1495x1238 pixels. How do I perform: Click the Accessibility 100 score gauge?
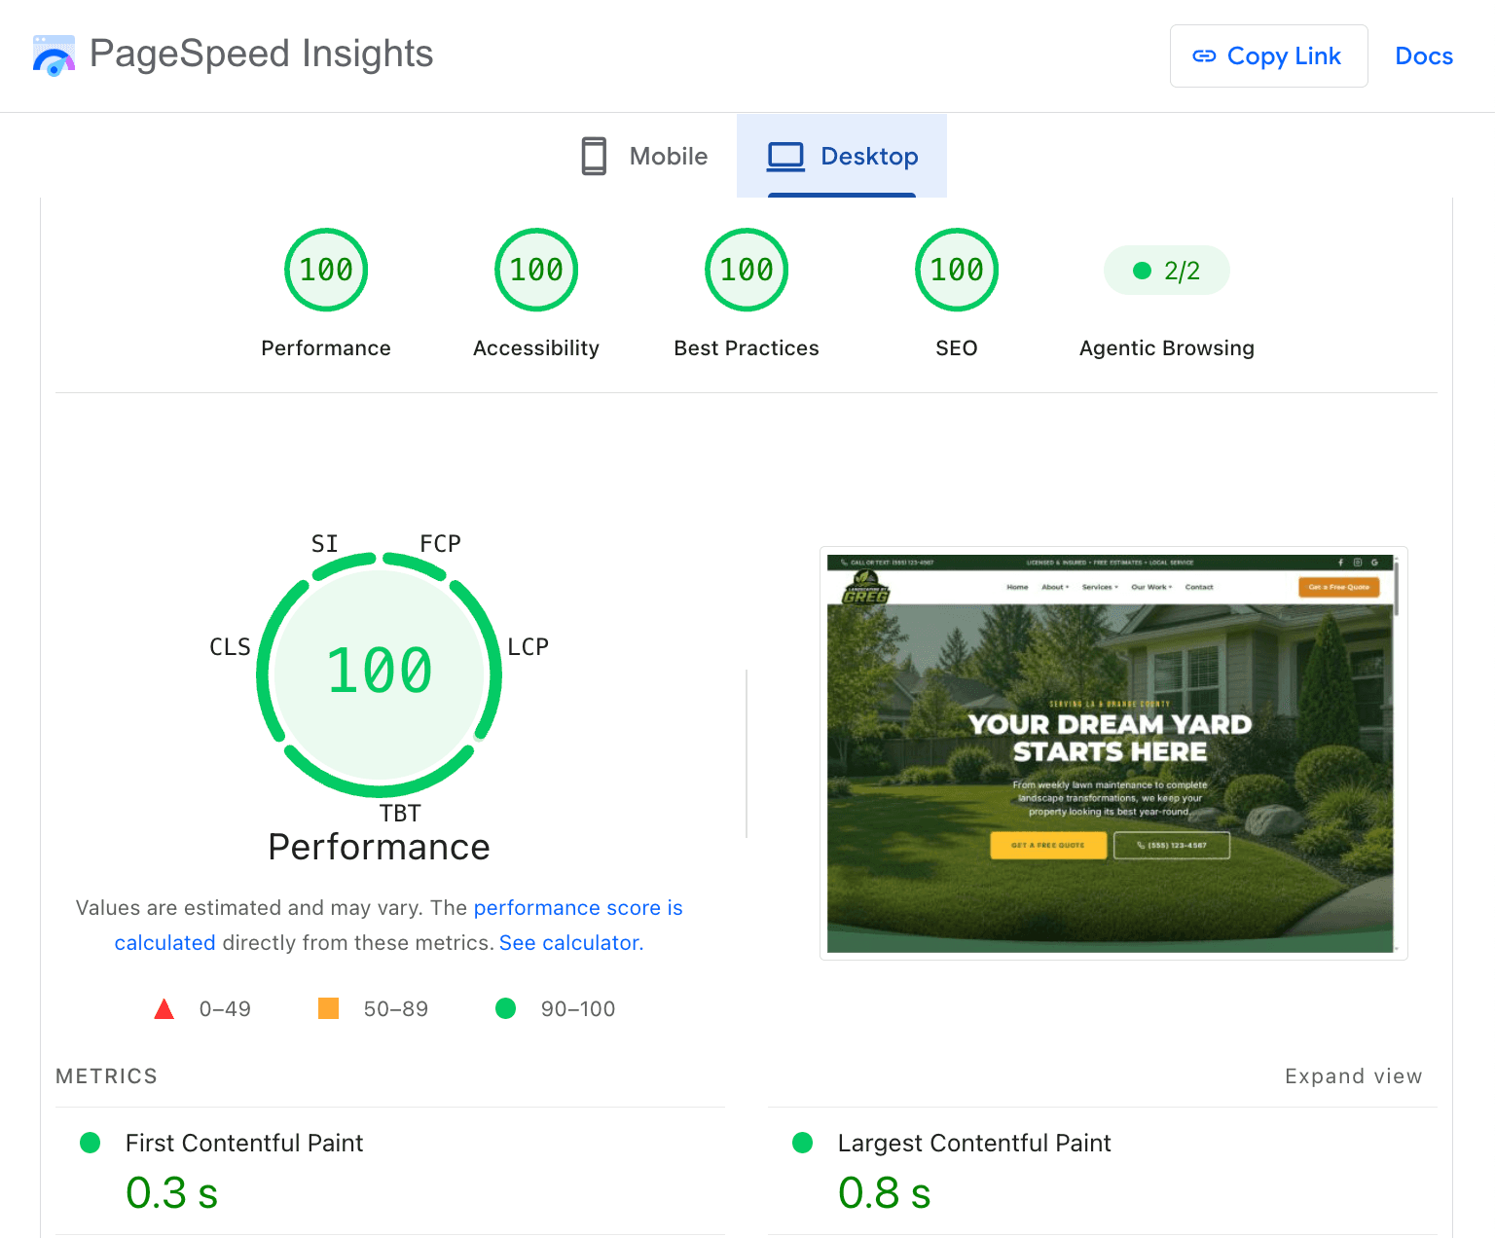coord(536,270)
